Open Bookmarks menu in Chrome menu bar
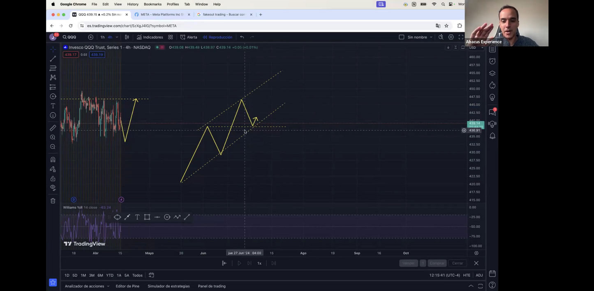The width and height of the screenshot is (594, 291). (153, 4)
